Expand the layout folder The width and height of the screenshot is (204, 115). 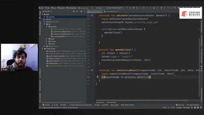coord(47,39)
